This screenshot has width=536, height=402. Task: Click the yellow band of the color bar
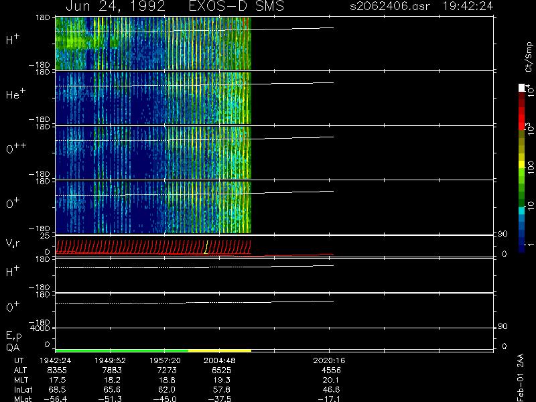pos(522,163)
